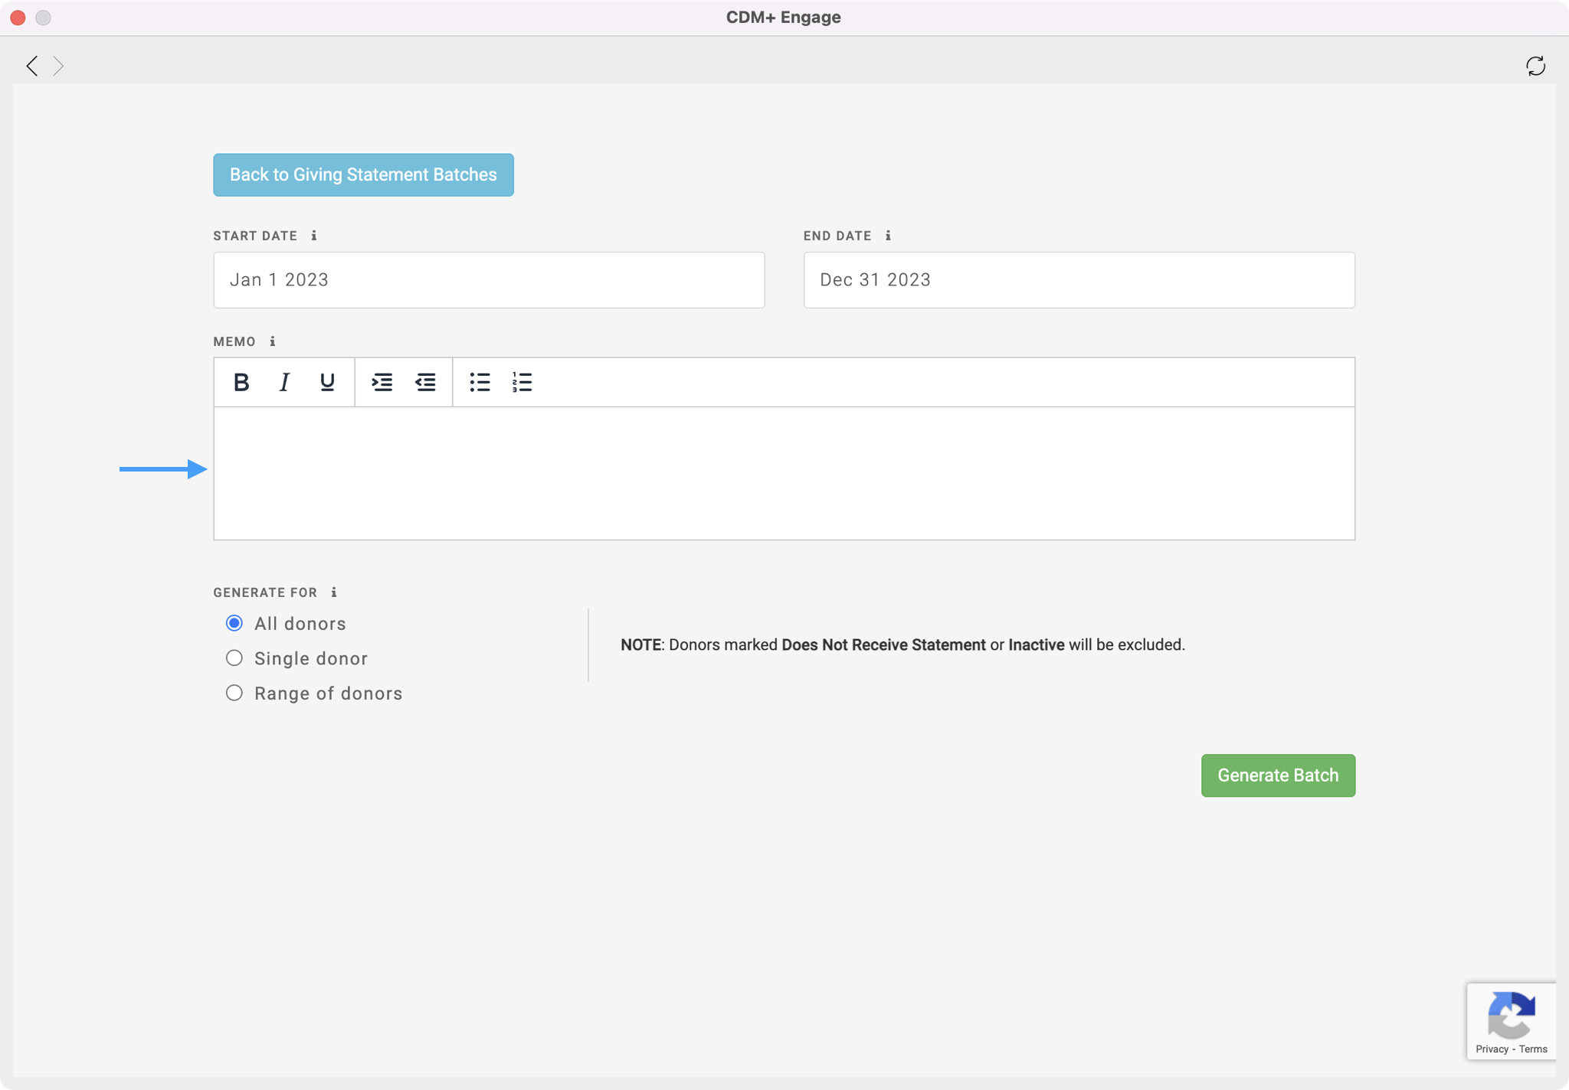Select the All donors option

coord(234,623)
